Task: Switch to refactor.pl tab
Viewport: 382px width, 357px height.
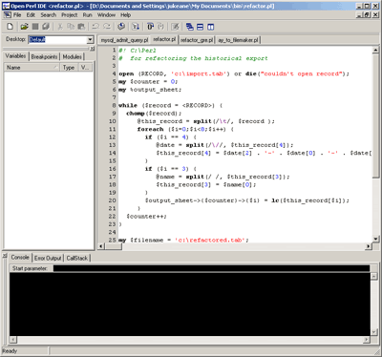Action: tap(164, 39)
